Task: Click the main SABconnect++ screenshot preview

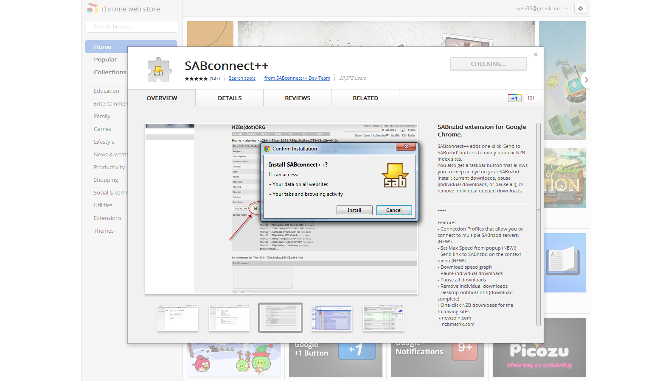Action: 281,209
